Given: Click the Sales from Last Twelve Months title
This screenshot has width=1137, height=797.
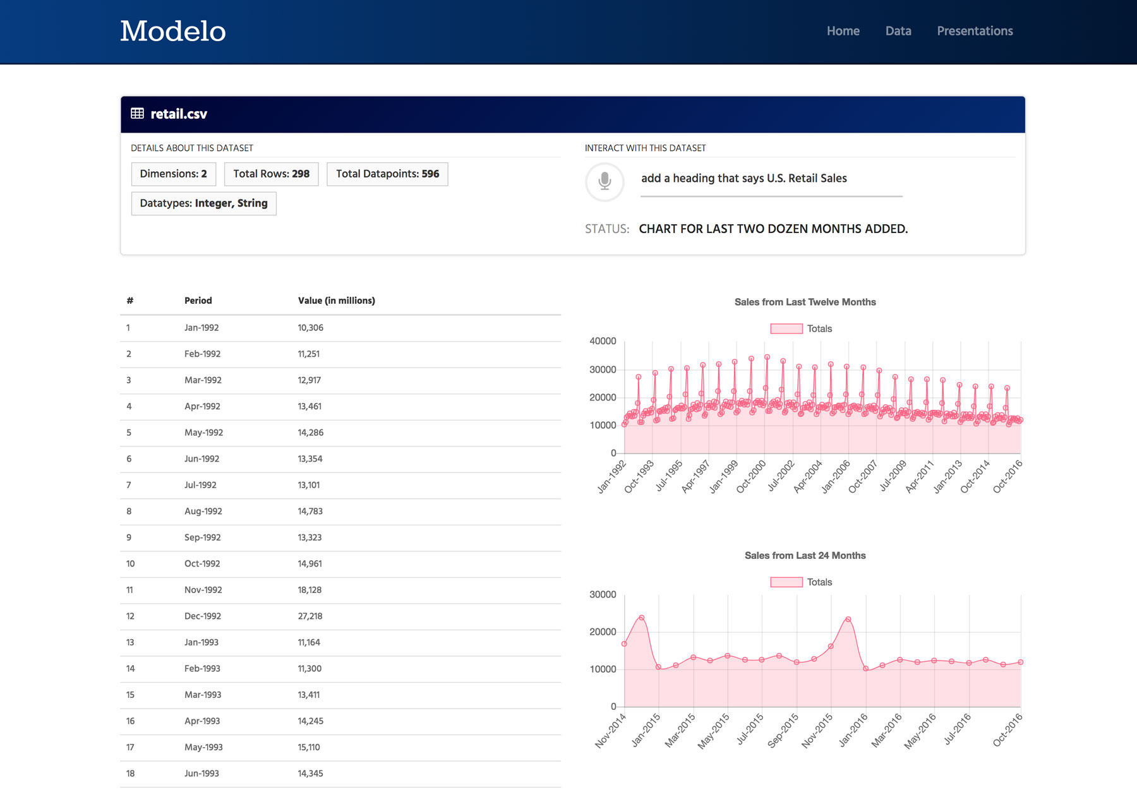Looking at the screenshot, I should point(805,302).
